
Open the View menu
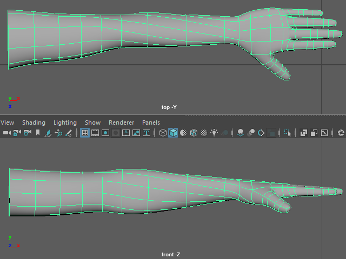pyautogui.click(x=8, y=122)
